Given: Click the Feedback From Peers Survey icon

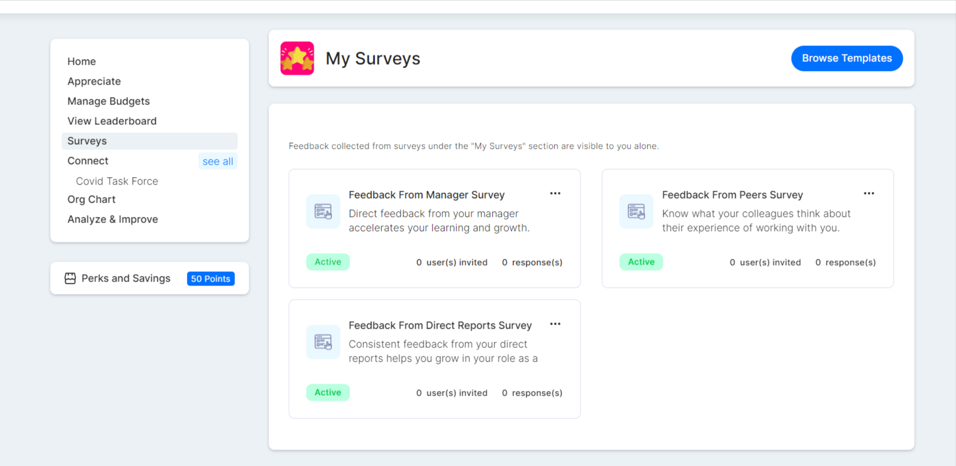Looking at the screenshot, I should click(637, 212).
